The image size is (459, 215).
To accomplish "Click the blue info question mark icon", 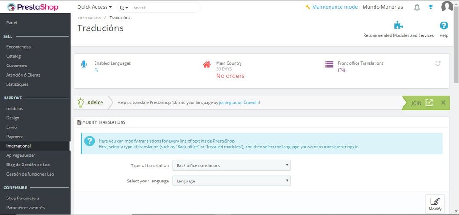I will (90, 141).
